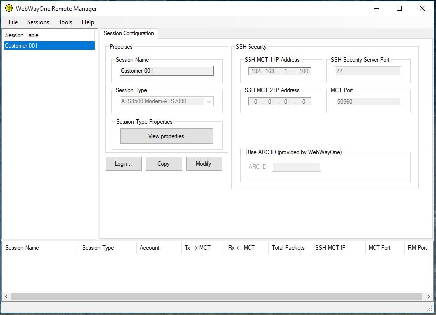Image resolution: width=436 pixels, height=315 pixels.
Task: Select the Session Configuration tab
Action: pyautogui.click(x=129, y=33)
